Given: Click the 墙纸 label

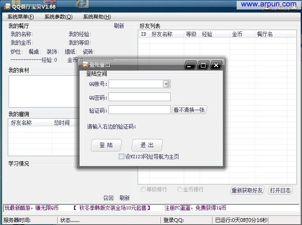Looking at the screenshot, I should tap(71, 52).
